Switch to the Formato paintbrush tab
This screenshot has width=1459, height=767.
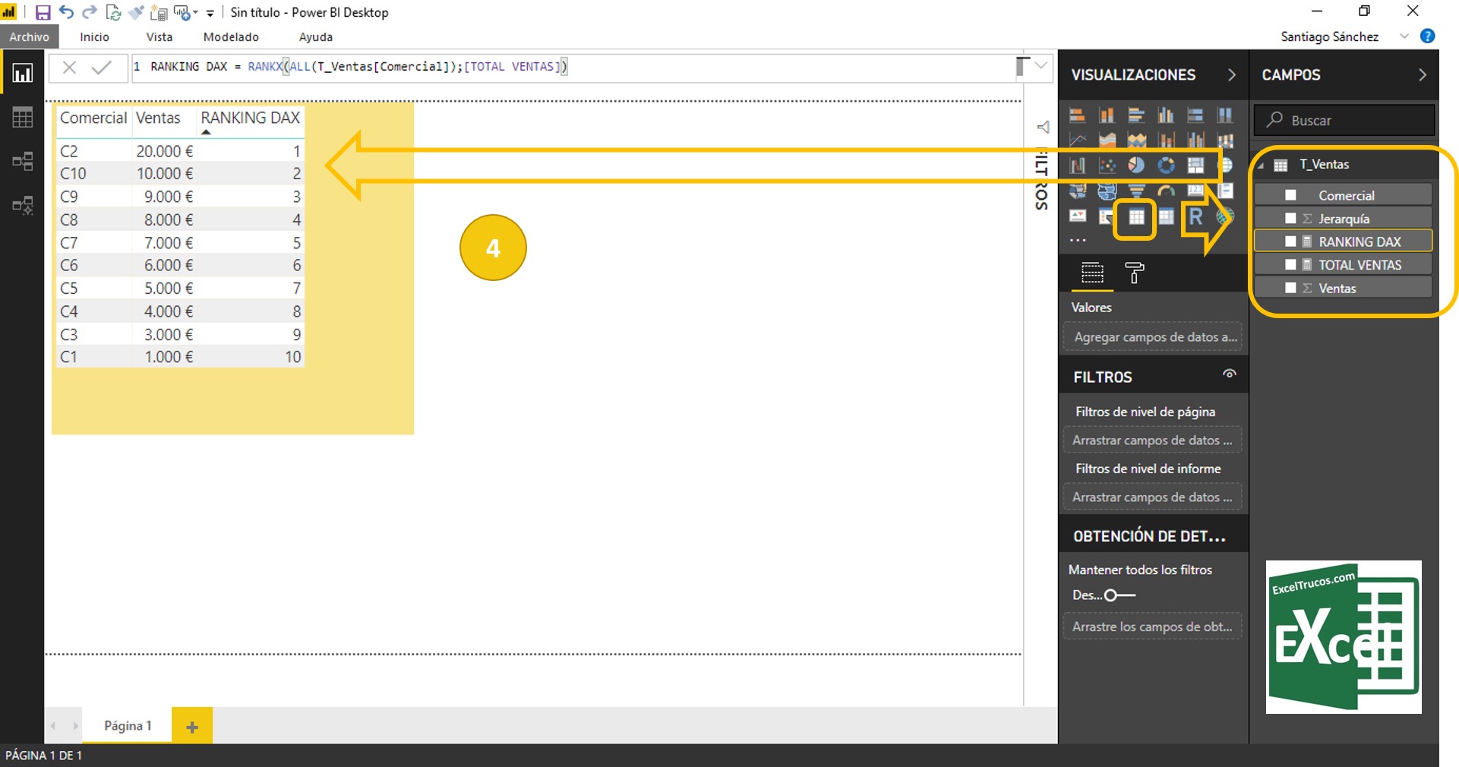1135,273
